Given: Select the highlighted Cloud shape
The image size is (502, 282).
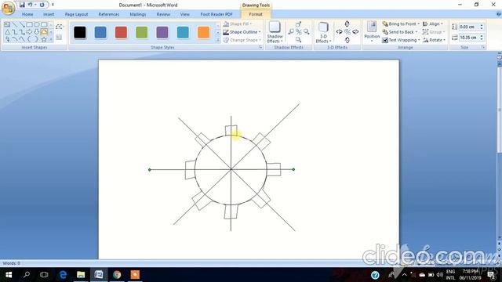Looking at the screenshot, I should click(x=44, y=32).
